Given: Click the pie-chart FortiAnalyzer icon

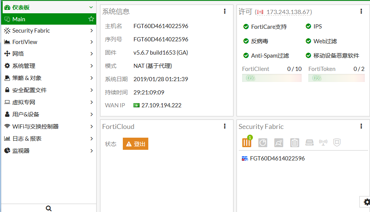Looking at the screenshot, I should 263,143.
